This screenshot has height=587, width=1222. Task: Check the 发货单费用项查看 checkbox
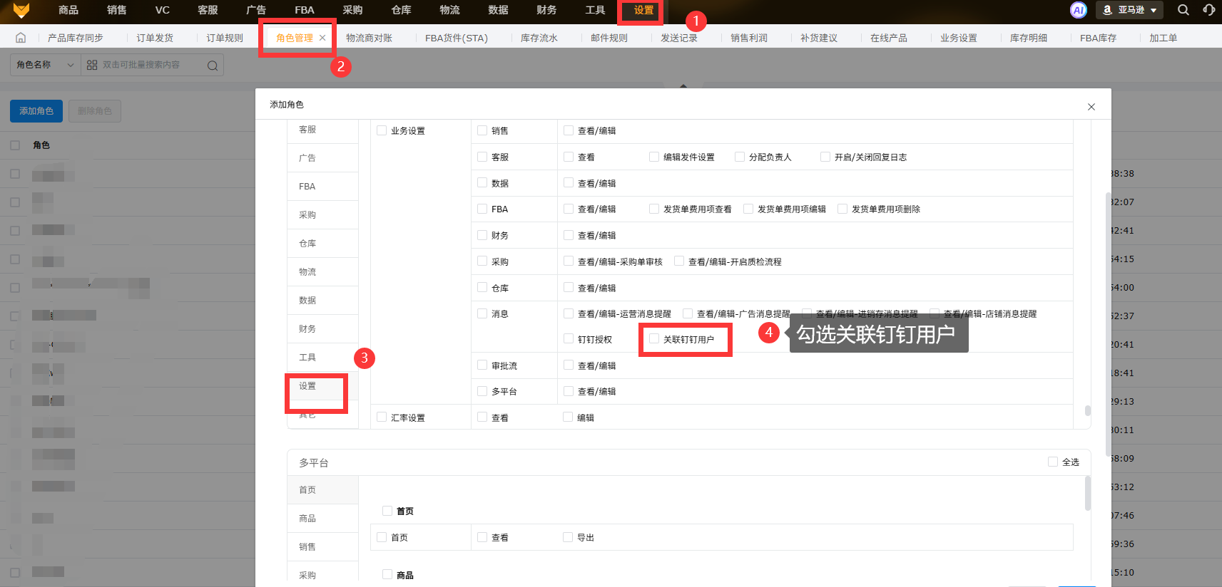click(654, 209)
